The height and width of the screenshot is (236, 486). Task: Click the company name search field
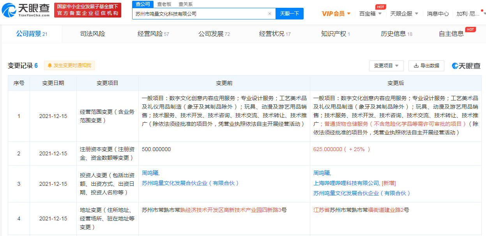[199, 14]
